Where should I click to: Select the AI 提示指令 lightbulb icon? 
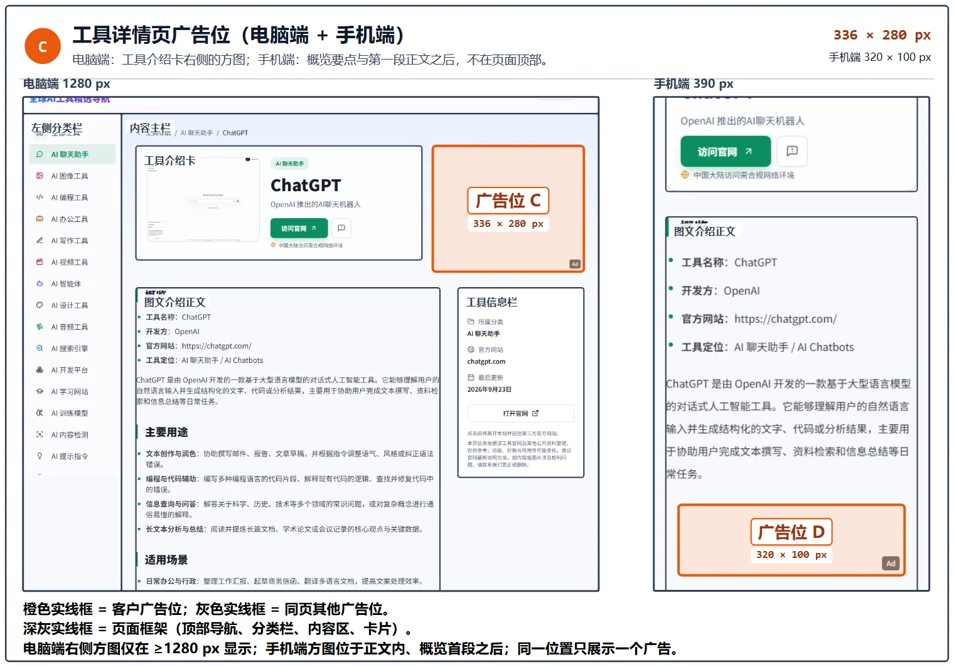(x=40, y=456)
